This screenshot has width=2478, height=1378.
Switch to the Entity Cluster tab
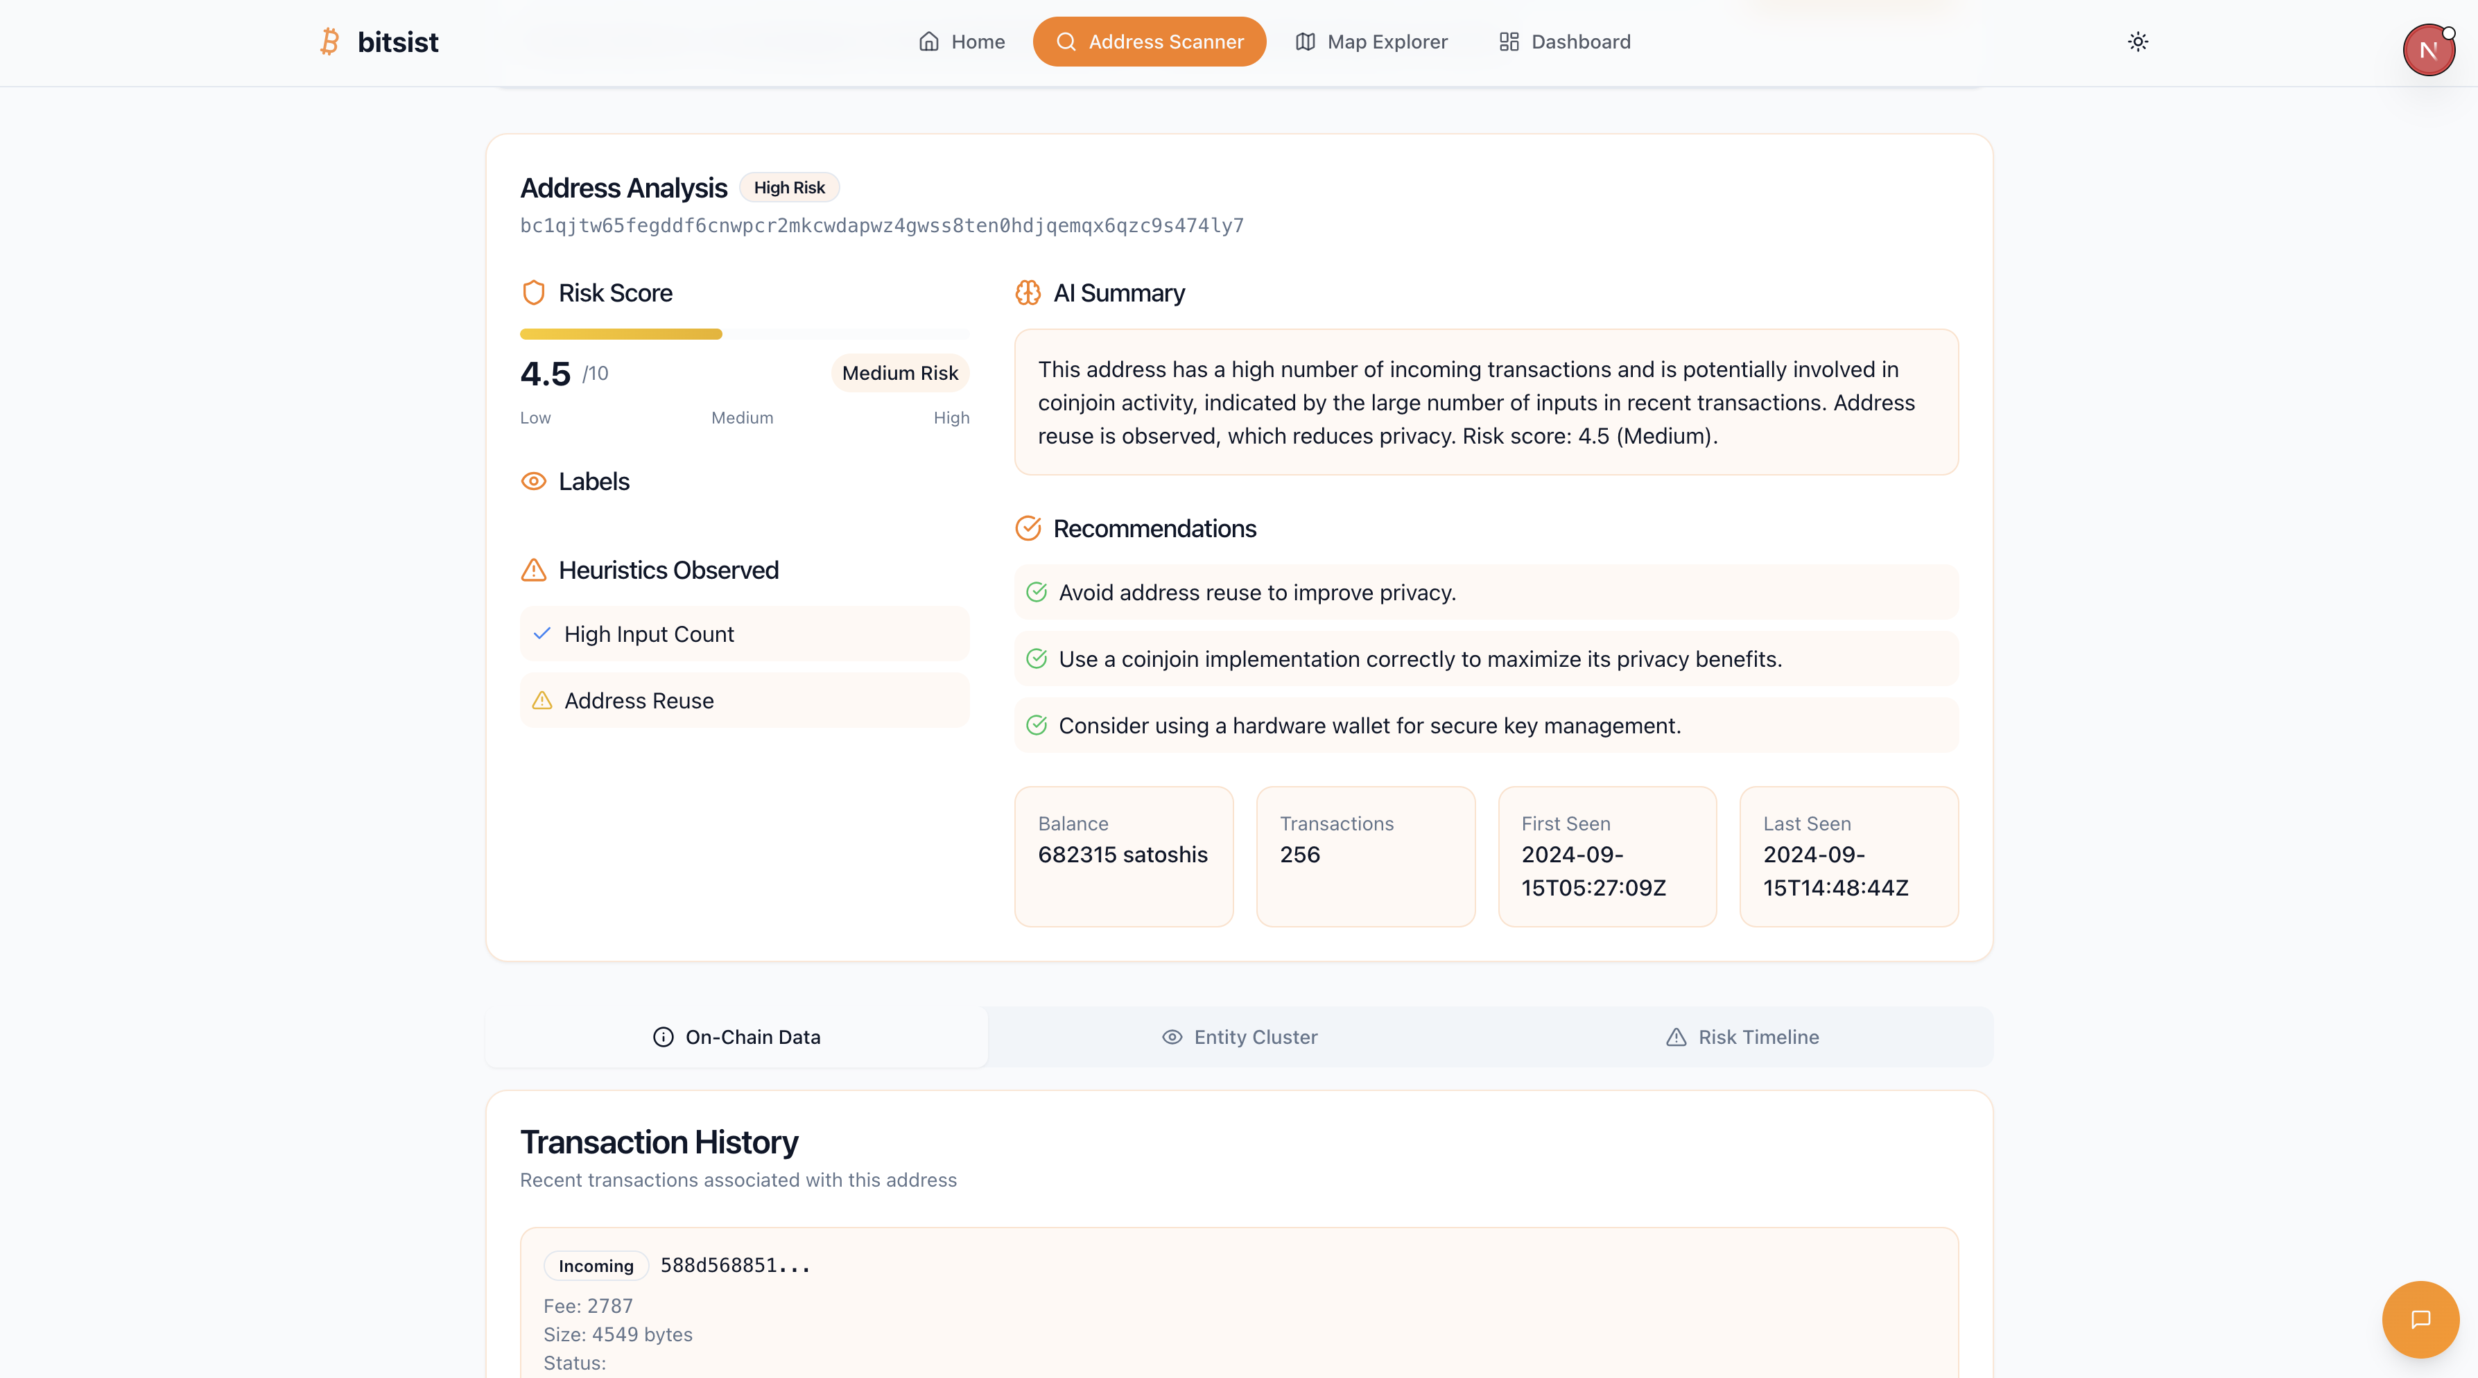tap(1239, 1037)
